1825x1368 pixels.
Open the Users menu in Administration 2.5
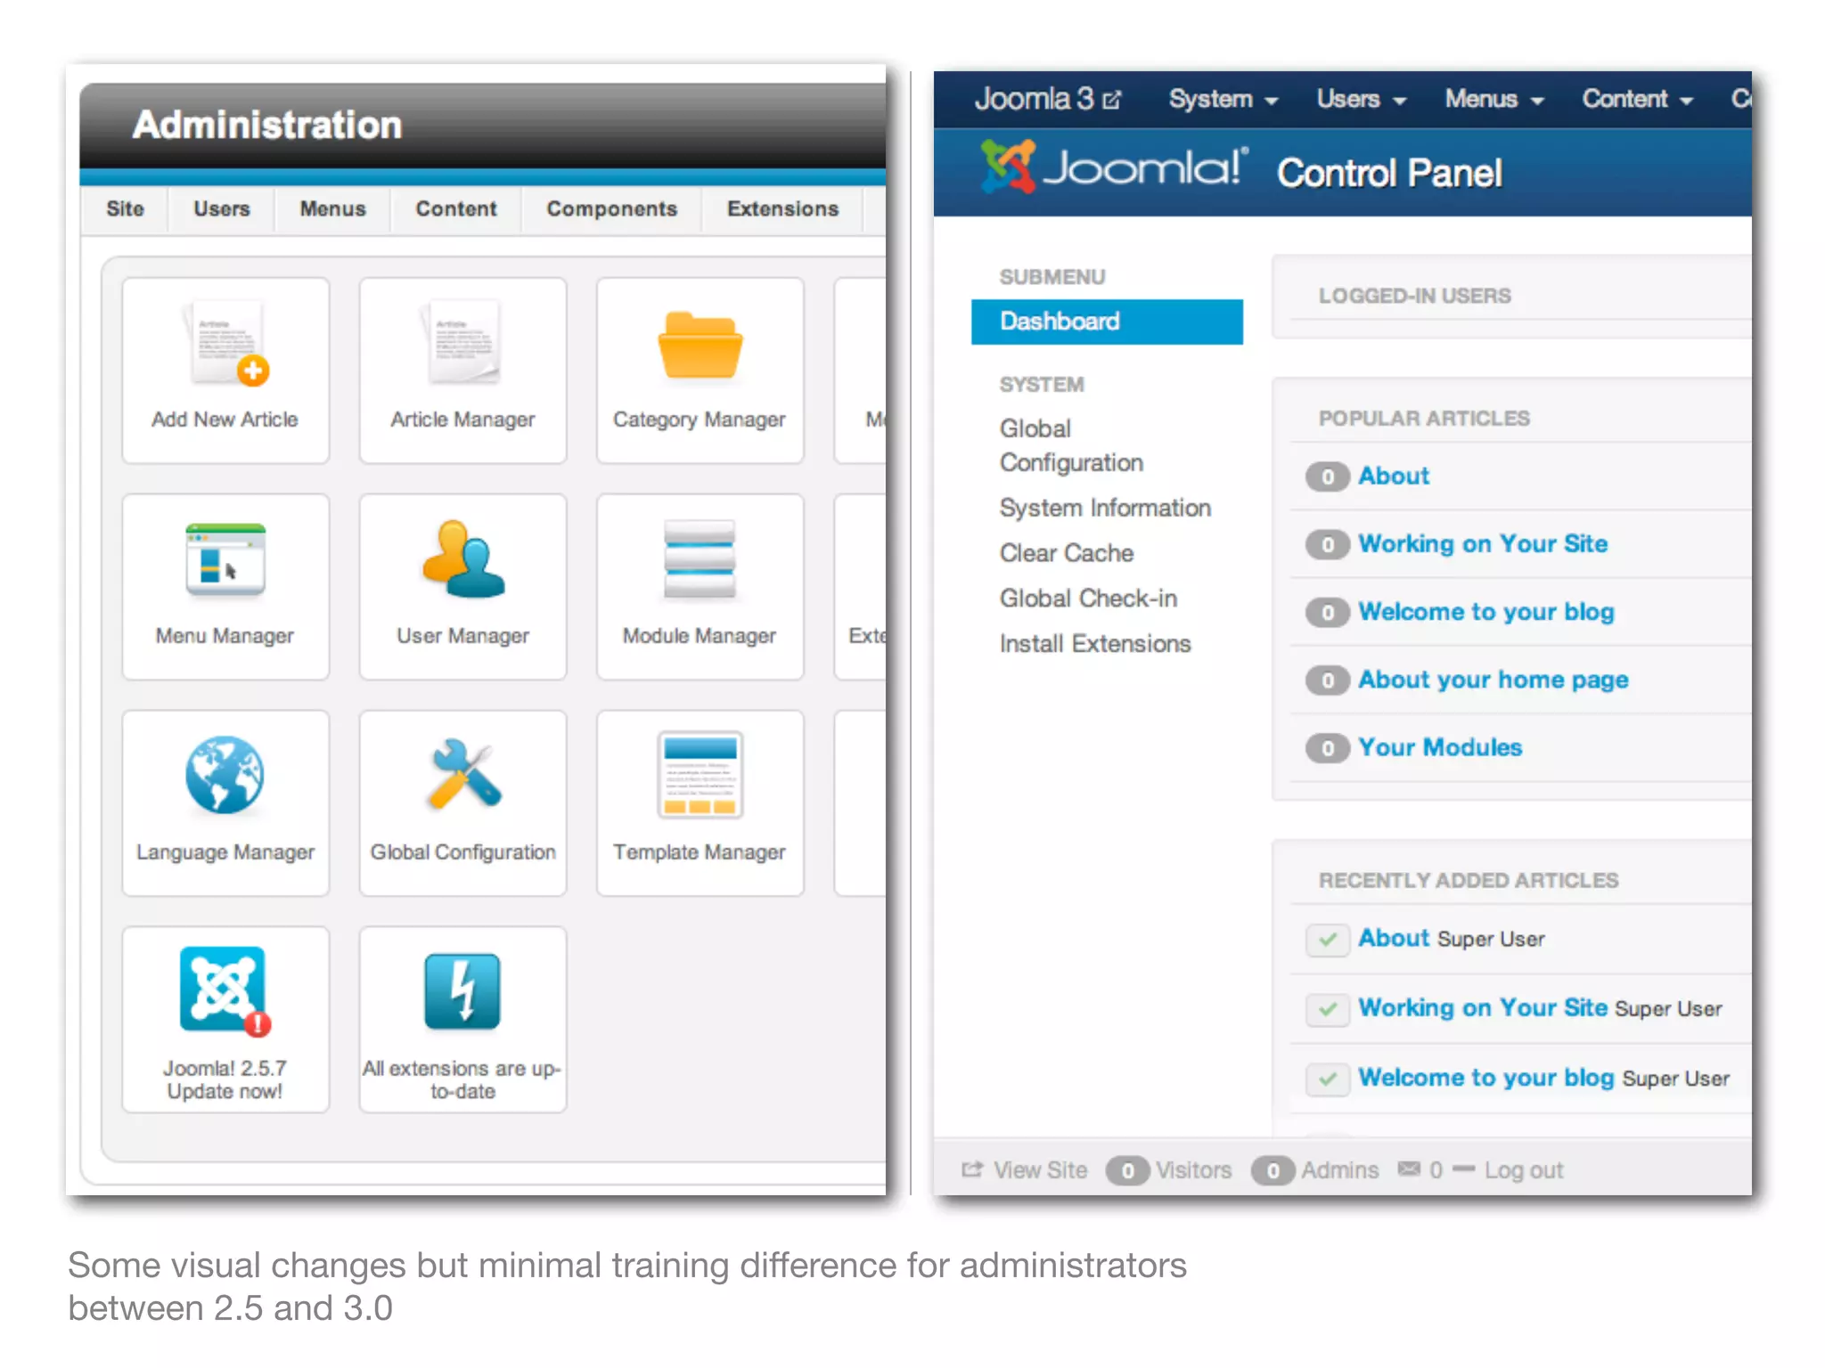[222, 209]
